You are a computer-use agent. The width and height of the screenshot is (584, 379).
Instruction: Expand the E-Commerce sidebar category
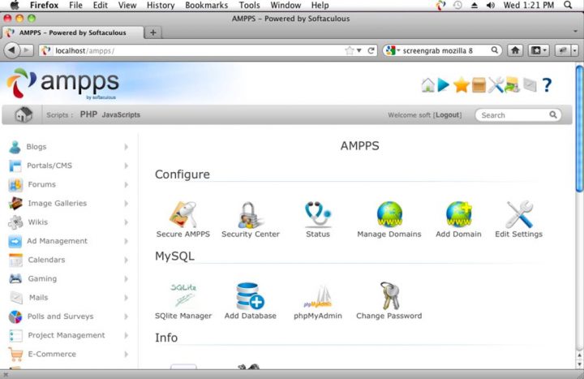(51, 354)
